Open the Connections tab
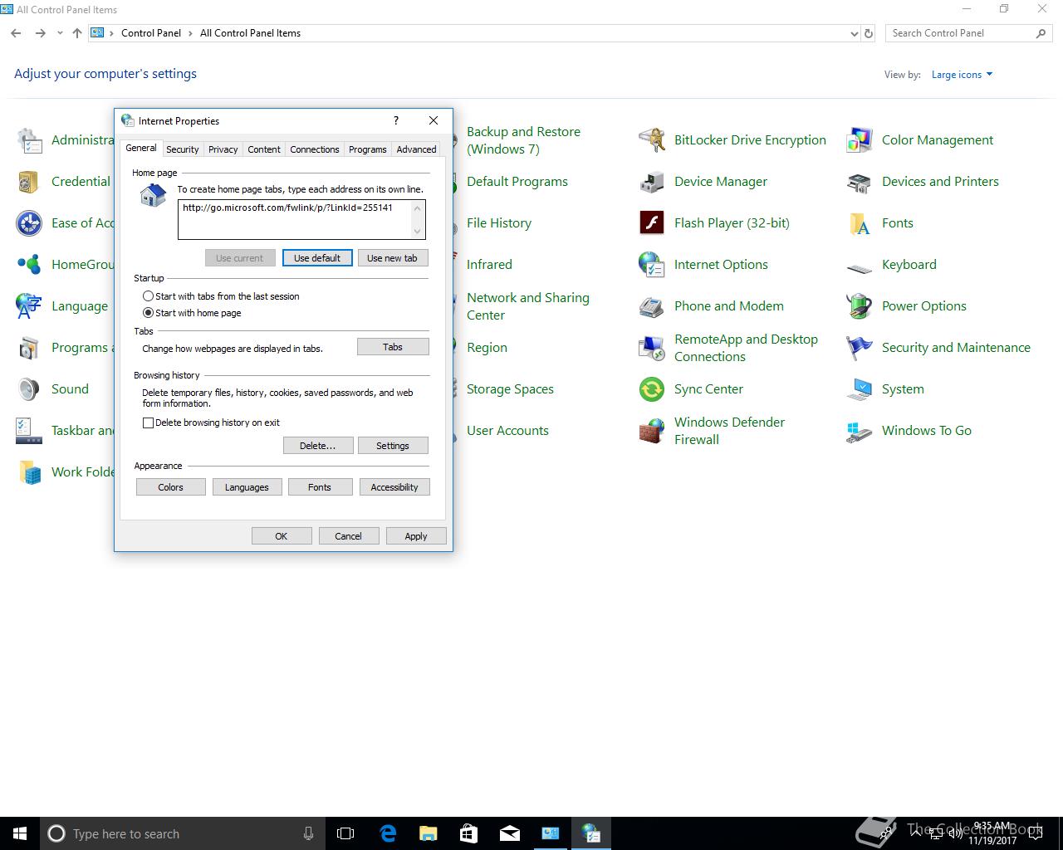 point(314,149)
